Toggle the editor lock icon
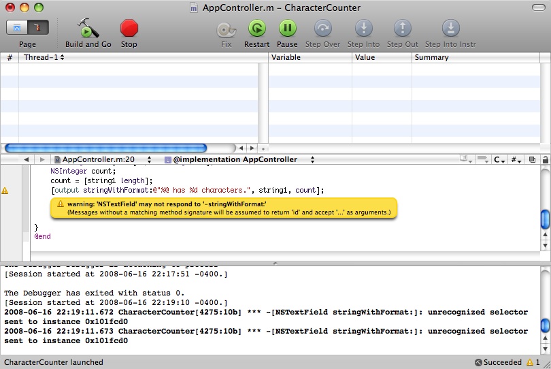Screen dimensions: 551x369 tap(546, 160)
